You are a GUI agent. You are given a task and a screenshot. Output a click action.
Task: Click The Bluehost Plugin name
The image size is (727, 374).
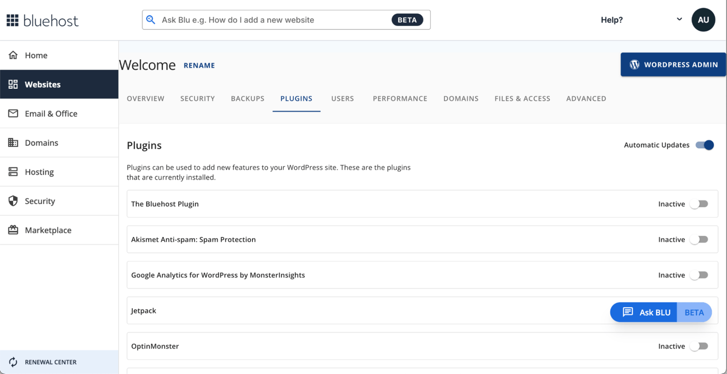tap(165, 204)
